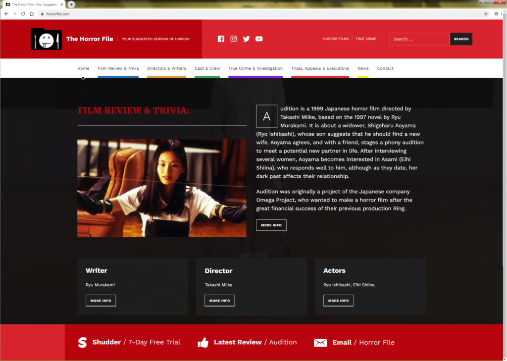Image resolution: width=507 pixels, height=361 pixels.
Task: Open The Horror File YouTube channel
Action: (x=259, y=39)
